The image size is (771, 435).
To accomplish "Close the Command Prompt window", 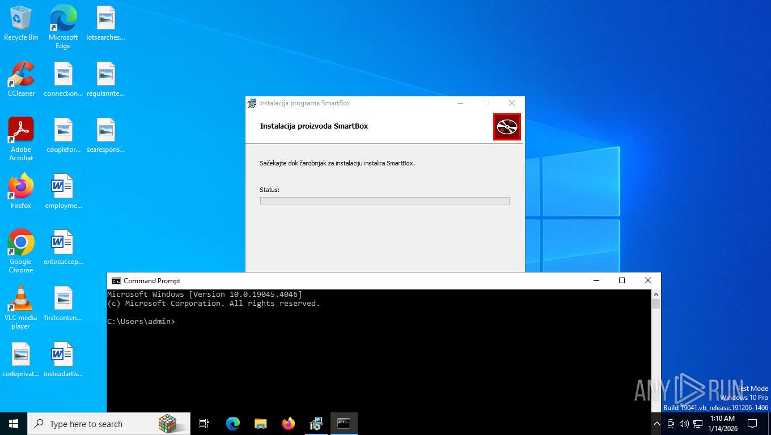I will tap(648, 281).
